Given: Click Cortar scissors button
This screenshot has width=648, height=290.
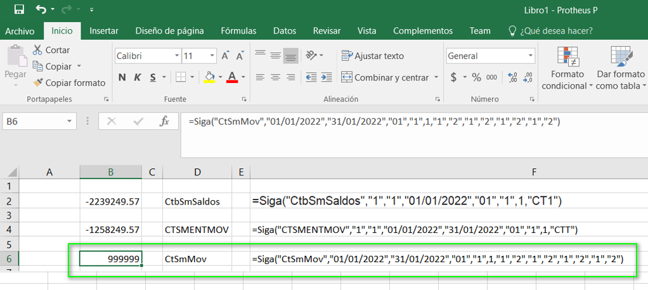Looking at the screenshot, I should tap(51, 50).
